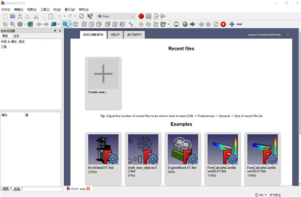
Task: Select the 任务 (Tasks) tab
Action: pyautogui.click(x=17, y=36)
